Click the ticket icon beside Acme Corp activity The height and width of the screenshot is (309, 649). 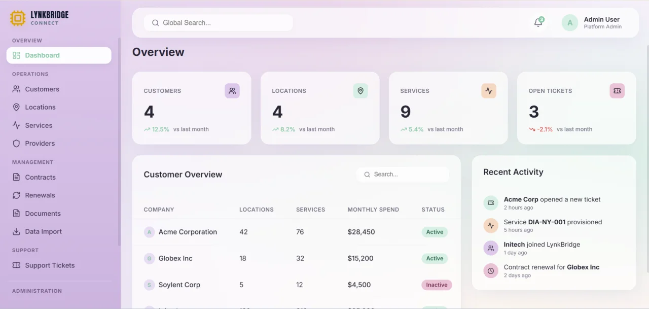point(491,203)
